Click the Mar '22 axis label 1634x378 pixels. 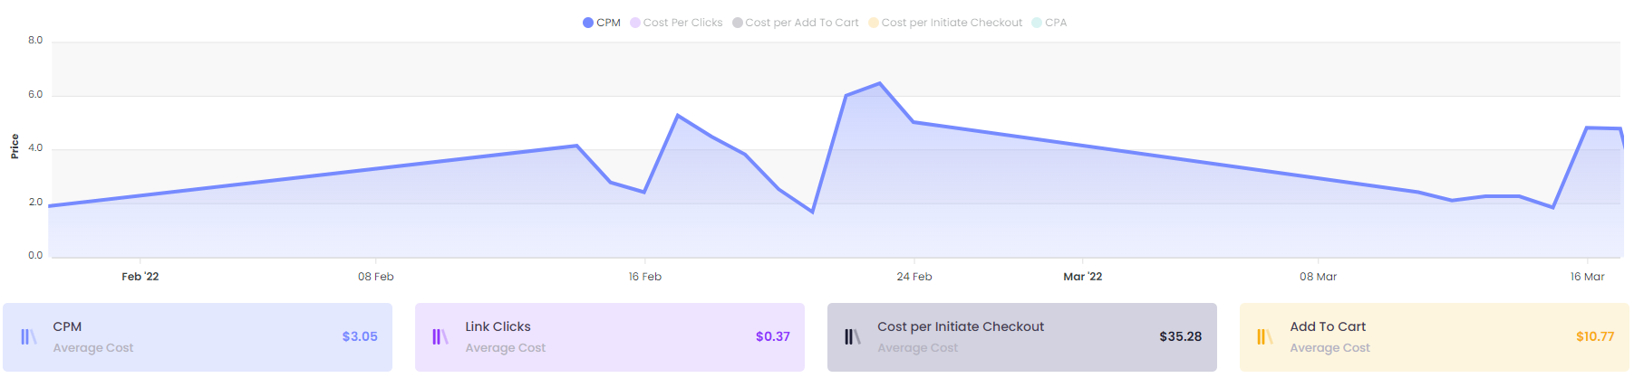pos(1083,277)
